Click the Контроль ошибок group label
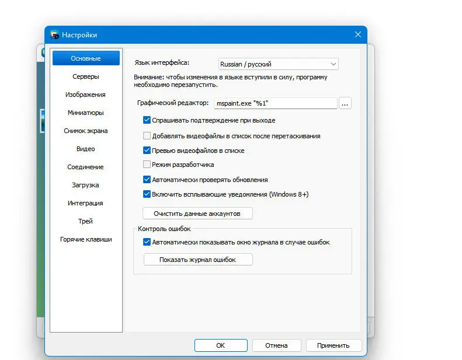The width and height of the screenshot is (462, 360). pos(164,229)
